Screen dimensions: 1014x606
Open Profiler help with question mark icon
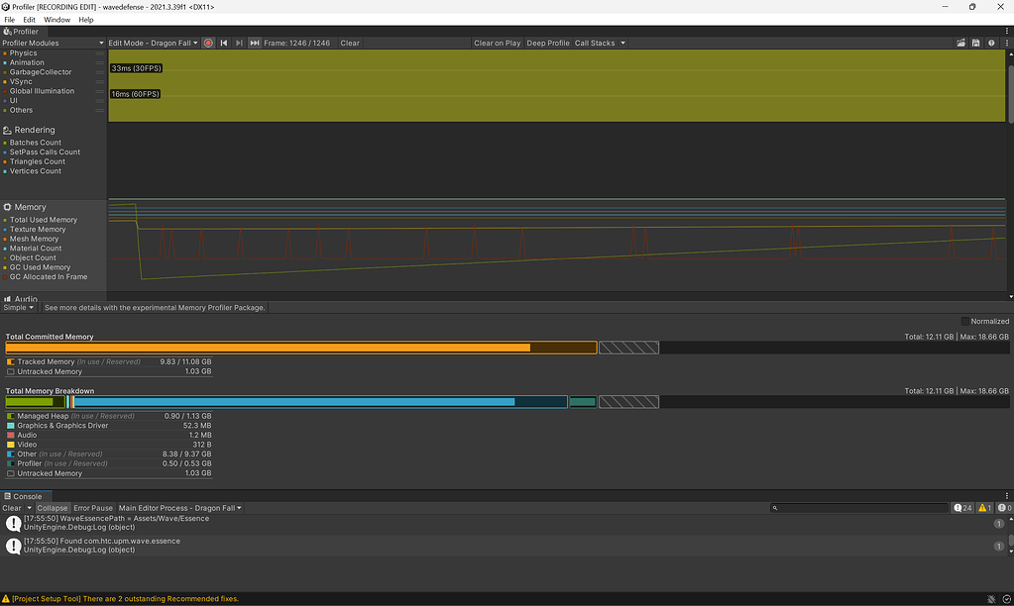(x=990, y=43)
